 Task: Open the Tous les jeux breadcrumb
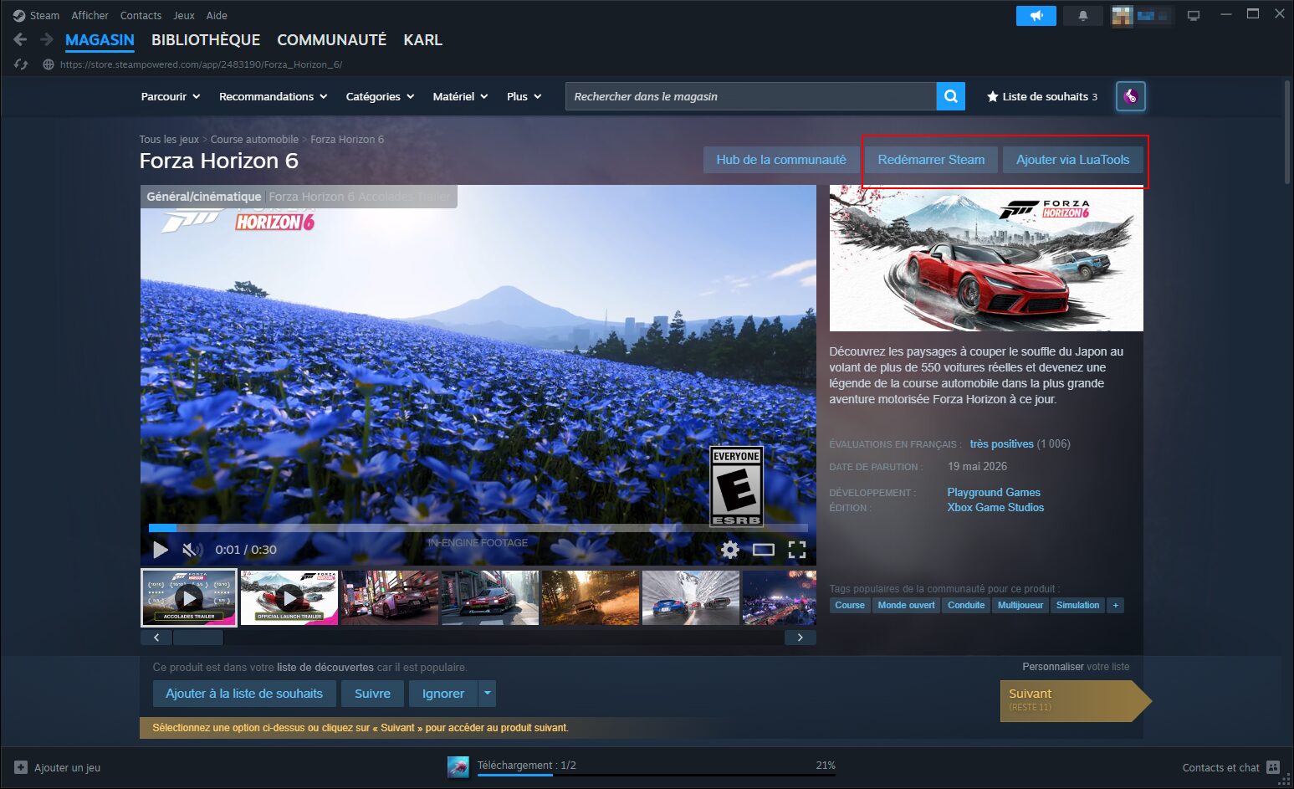[x=170, y=140]
